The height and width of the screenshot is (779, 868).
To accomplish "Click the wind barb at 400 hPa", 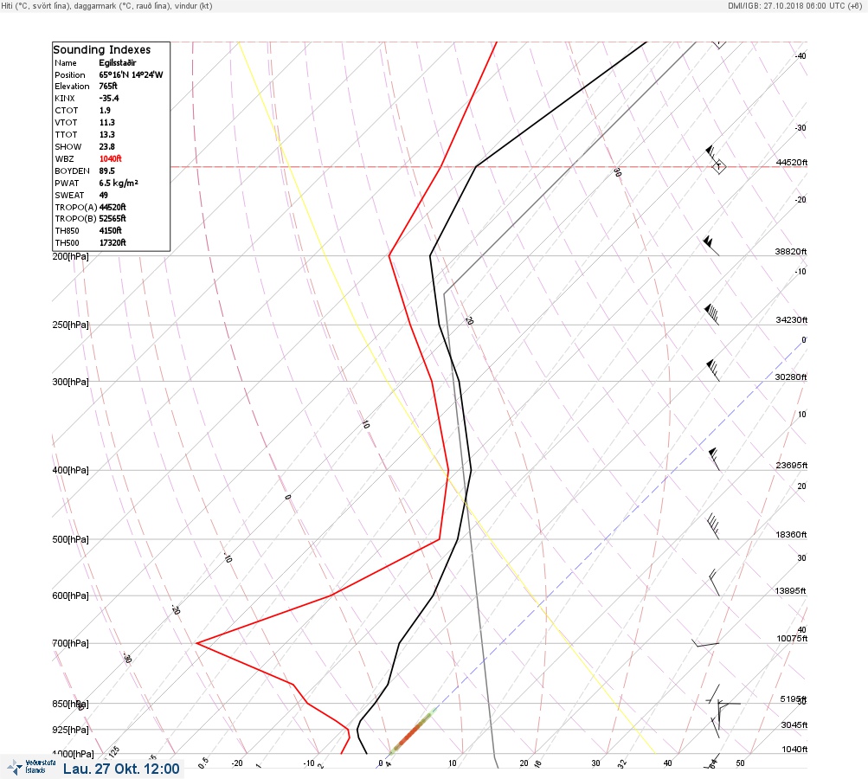I will pyautogui.click(x=715, y=459).
